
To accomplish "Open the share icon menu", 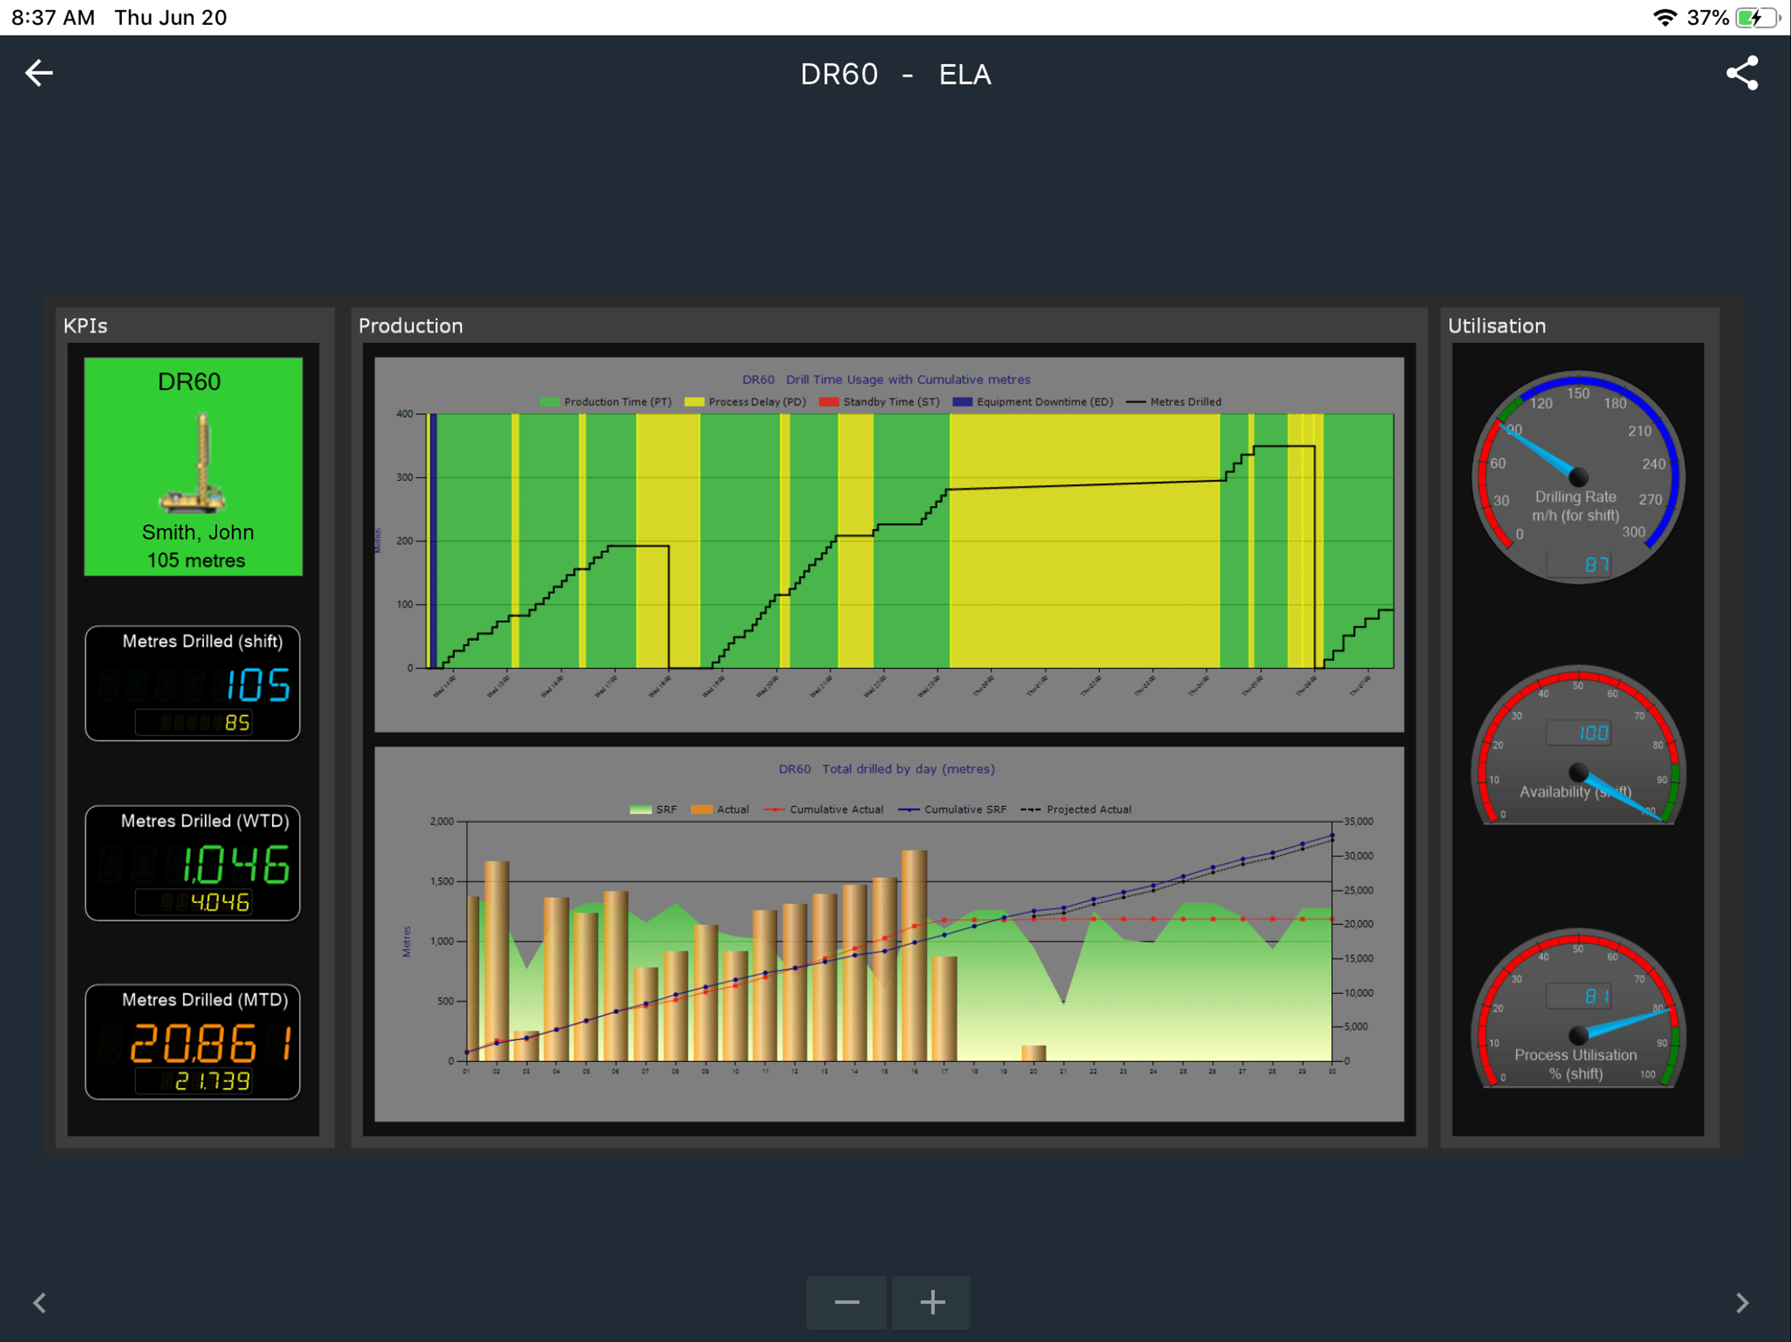I will pos(1742,73).
